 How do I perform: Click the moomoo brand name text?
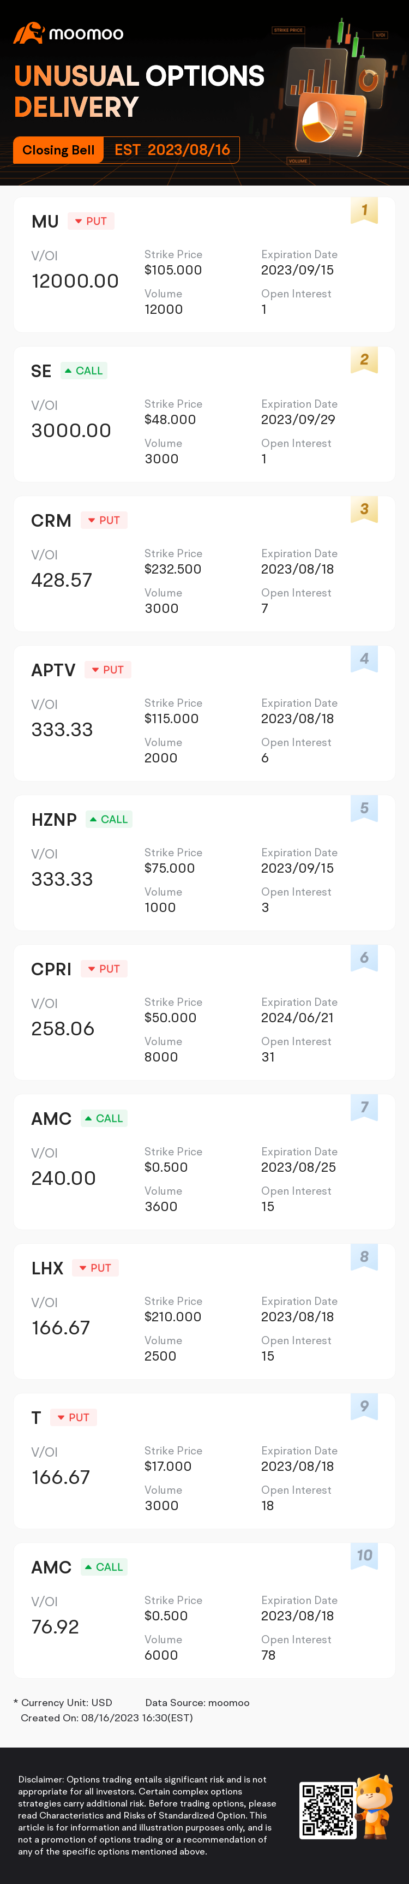[86, 34]
